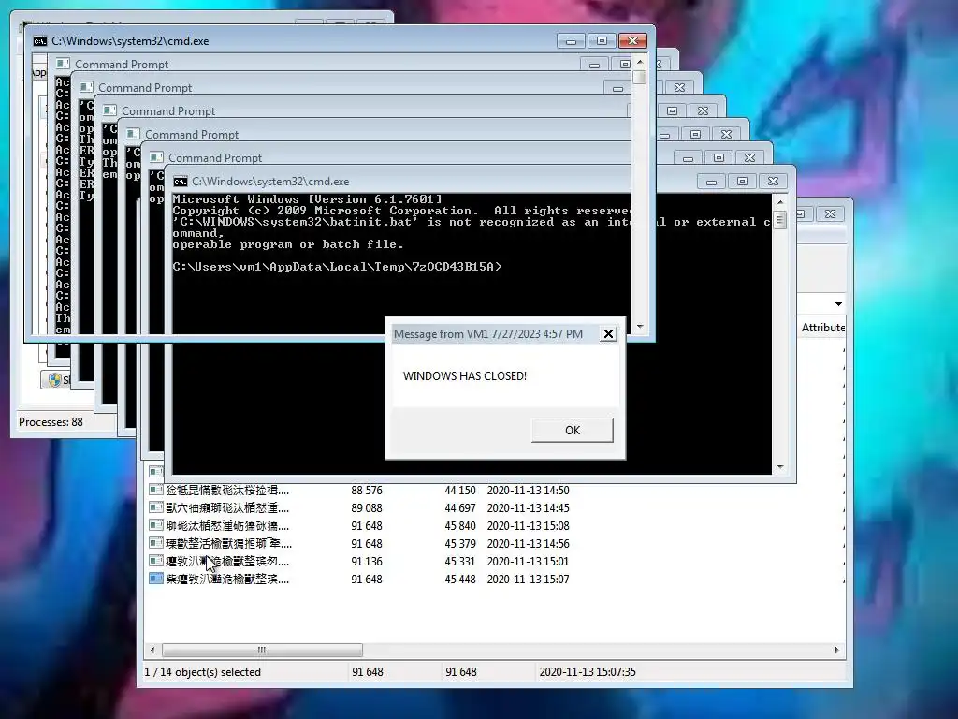Click the size value 88 576
Viewport: 958px width, 719px height.
[367, 491]
